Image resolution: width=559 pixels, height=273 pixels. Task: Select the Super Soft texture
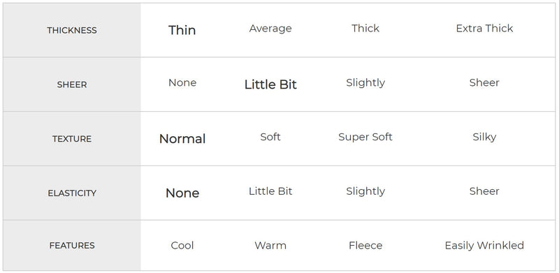[365, 138]
